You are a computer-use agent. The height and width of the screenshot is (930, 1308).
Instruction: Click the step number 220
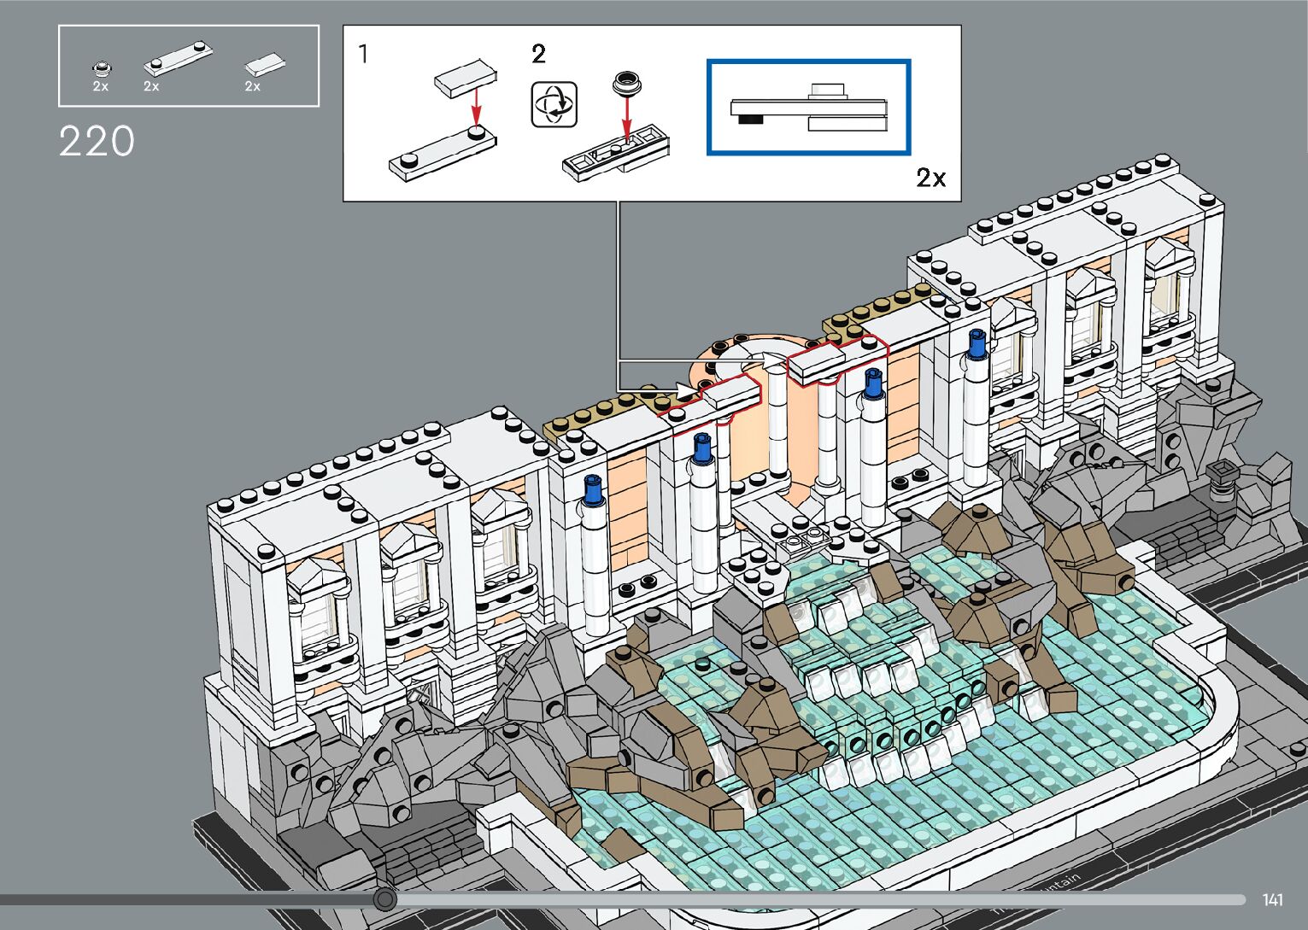(x=97, y=142)
